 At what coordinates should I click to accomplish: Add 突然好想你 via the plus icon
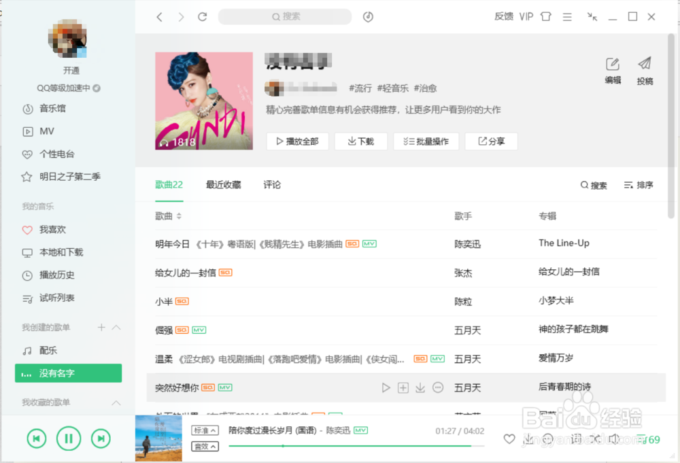click(x=403, y=388)
